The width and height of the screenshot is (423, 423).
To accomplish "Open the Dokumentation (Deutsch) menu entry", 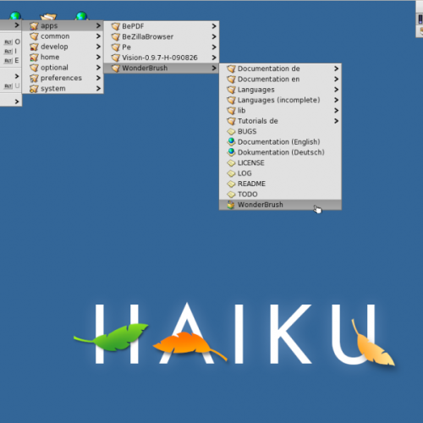I will pos(280,152).
